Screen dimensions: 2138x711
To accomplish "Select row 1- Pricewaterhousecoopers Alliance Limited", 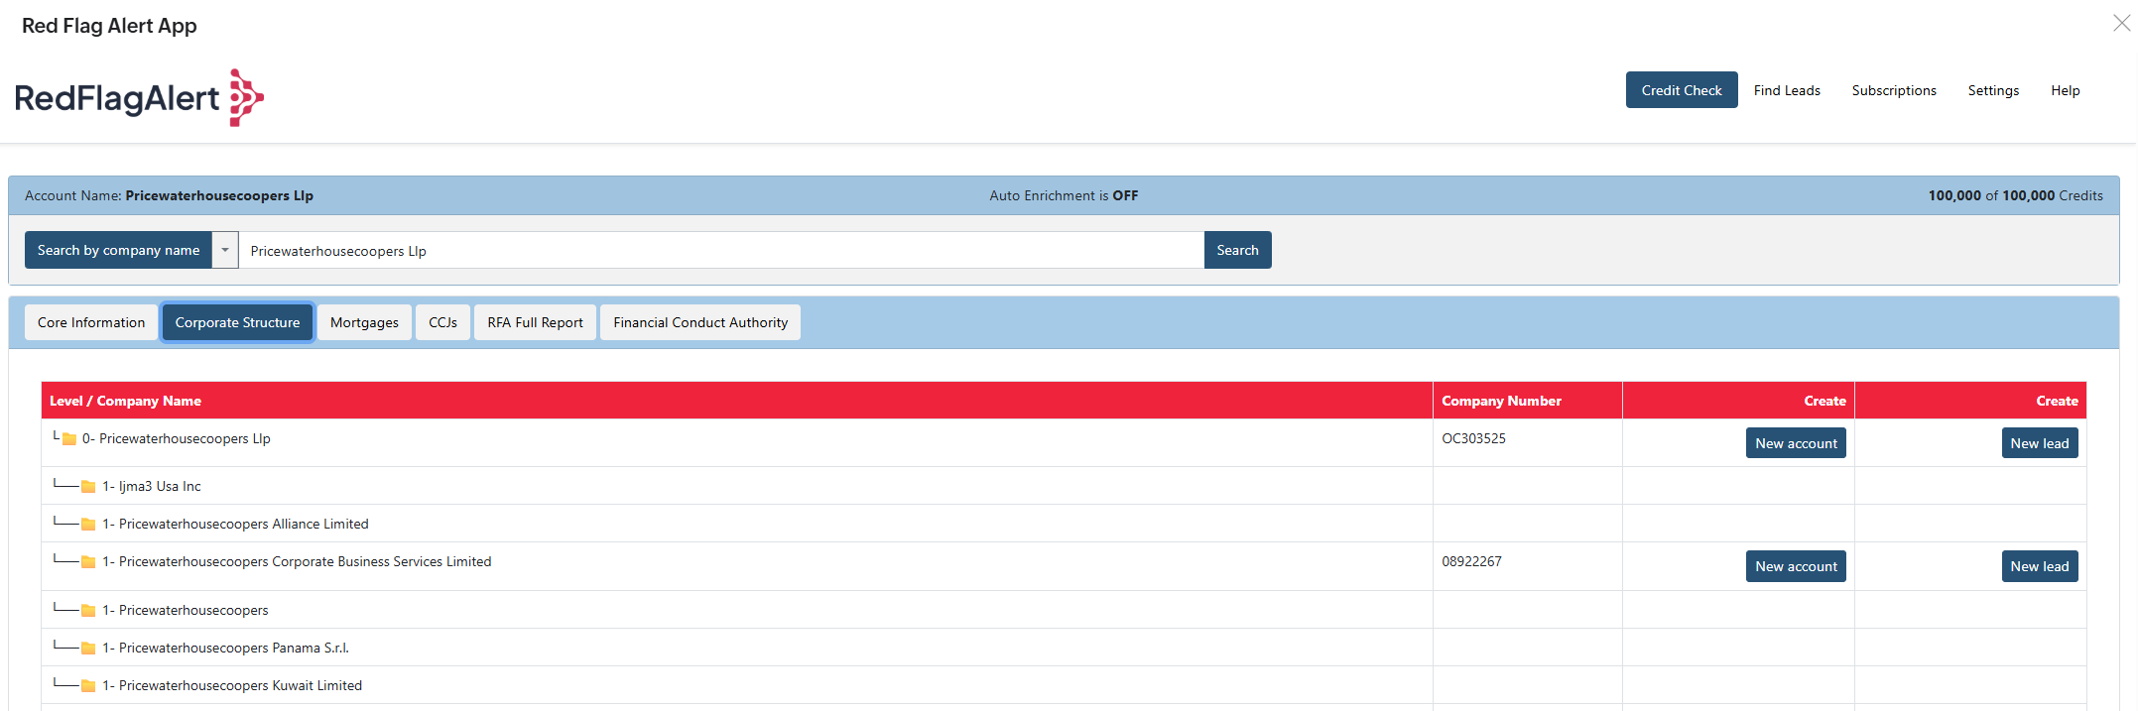I will click(1064, 524).
